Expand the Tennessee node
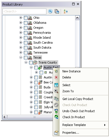 (x=21, y=52)
